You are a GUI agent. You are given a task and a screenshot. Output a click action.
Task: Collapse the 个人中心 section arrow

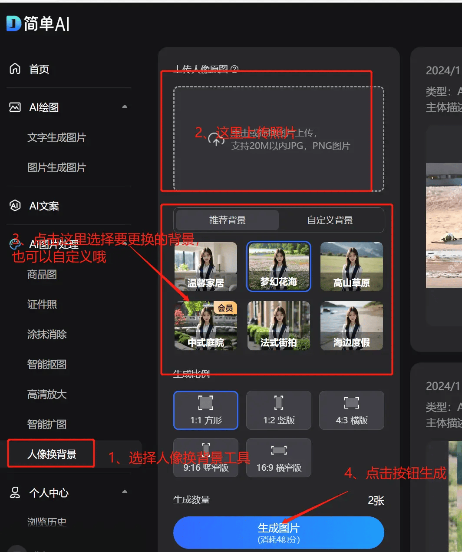coord(125,492)
